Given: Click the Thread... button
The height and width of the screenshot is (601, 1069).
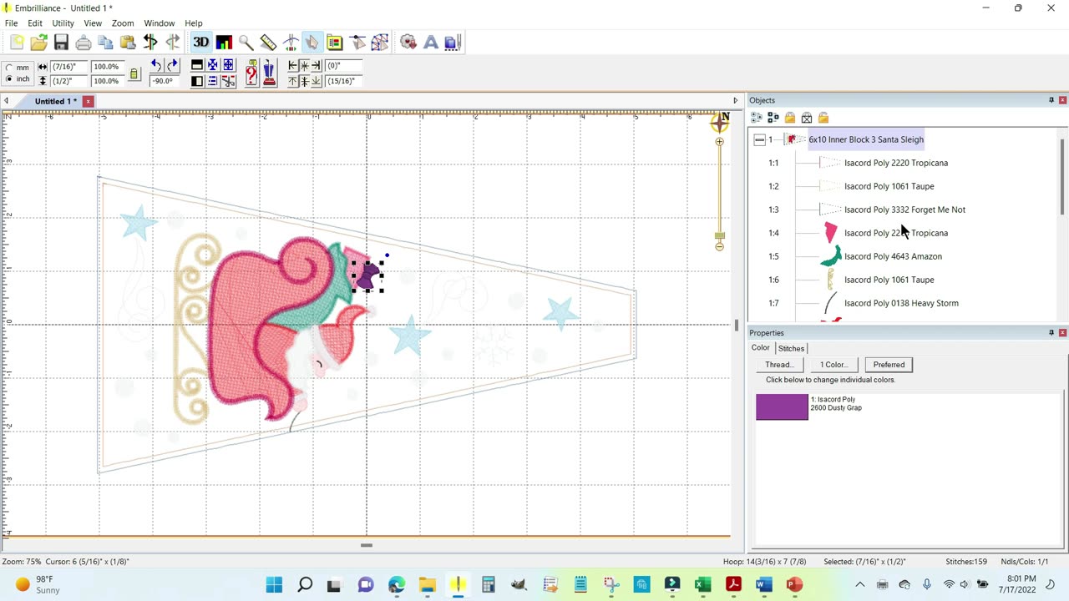Looking at the screenshot, I should point(778,365).
